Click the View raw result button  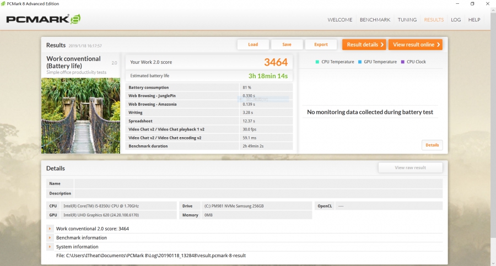coord(410,167)
